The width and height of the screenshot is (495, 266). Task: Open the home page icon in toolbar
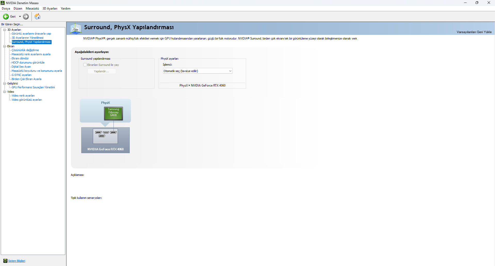click(x=37, y=17)
